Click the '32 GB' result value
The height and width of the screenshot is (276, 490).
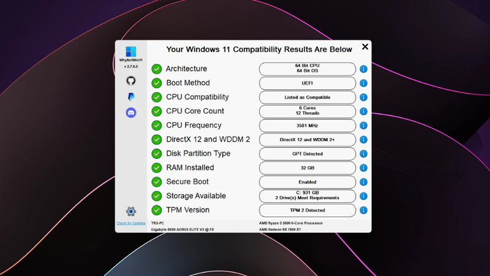tap(307, 167)
